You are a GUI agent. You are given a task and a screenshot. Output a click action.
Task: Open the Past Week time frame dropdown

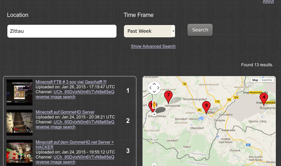[149, 31]
